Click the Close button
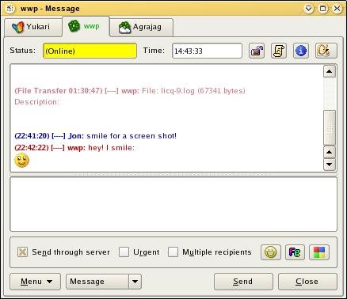Viewport: 347px width, 299px height. click(x=307, y=282)
